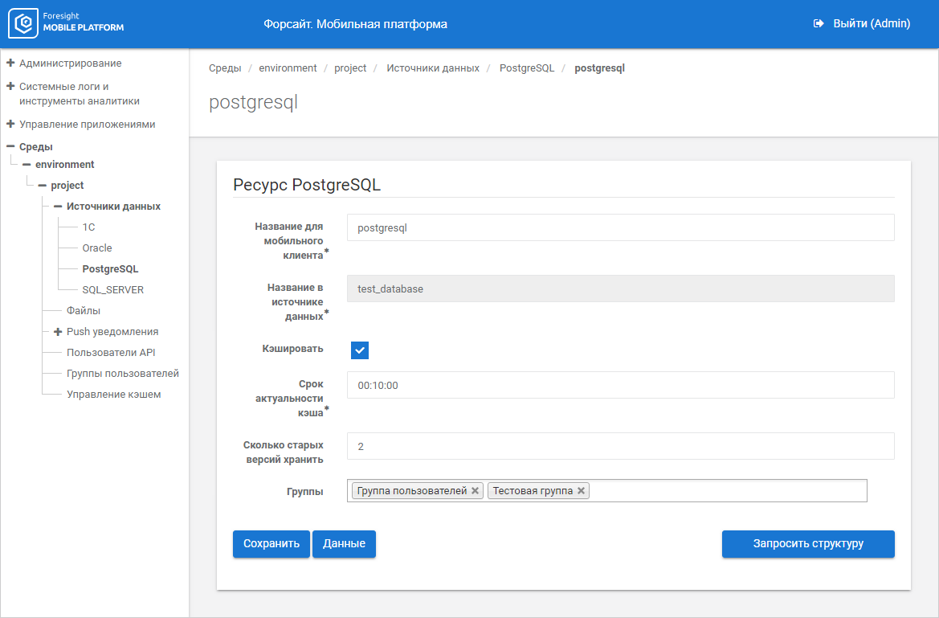Expand the Push уведомления node

tap(58, 332)
